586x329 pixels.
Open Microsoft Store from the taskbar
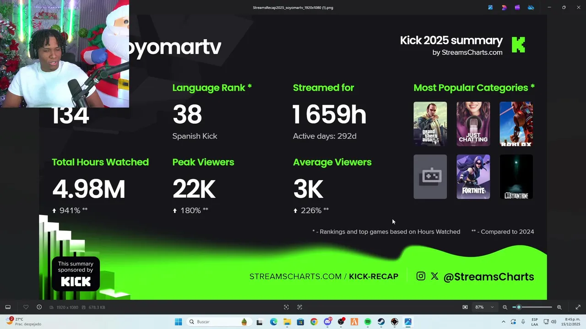point(300,322)
